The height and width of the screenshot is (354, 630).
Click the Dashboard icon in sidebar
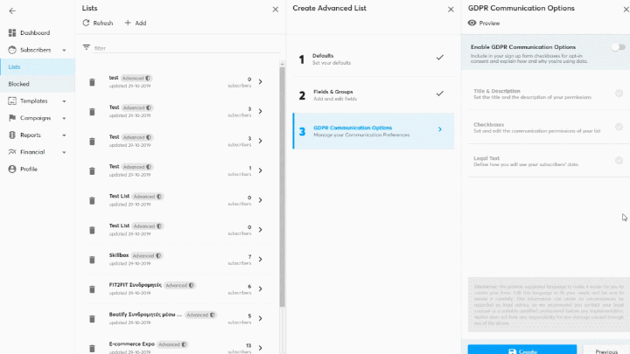pos(12,33)
